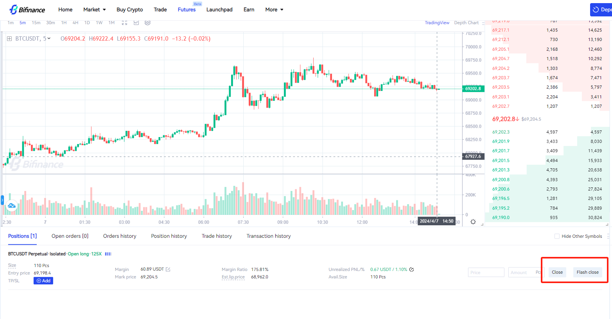
Task: Click the fullscreen chart icon
Action: [x=124, y=23]
